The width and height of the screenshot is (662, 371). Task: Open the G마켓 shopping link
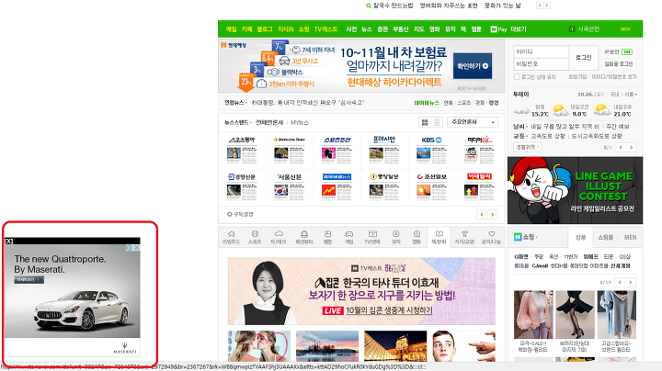tap(521, 256)
